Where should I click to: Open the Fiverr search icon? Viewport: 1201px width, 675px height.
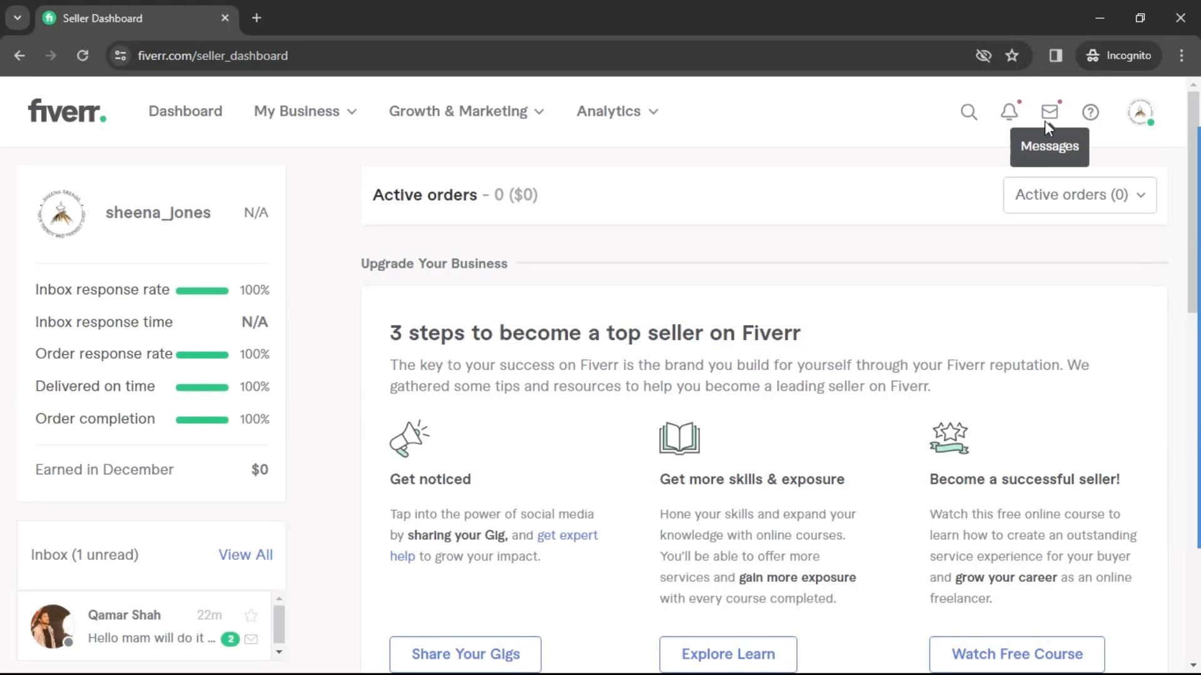(x=968, y=112)
